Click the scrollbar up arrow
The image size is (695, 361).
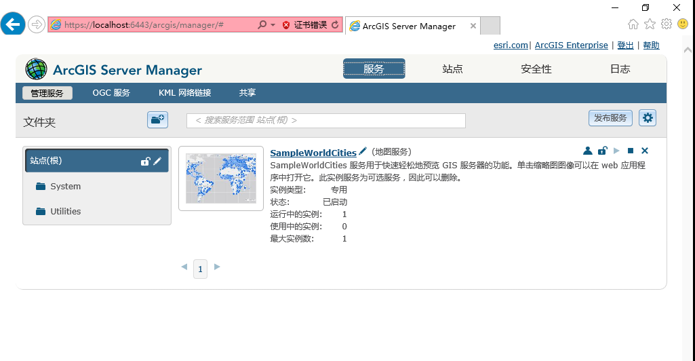[x=688, y=50]
